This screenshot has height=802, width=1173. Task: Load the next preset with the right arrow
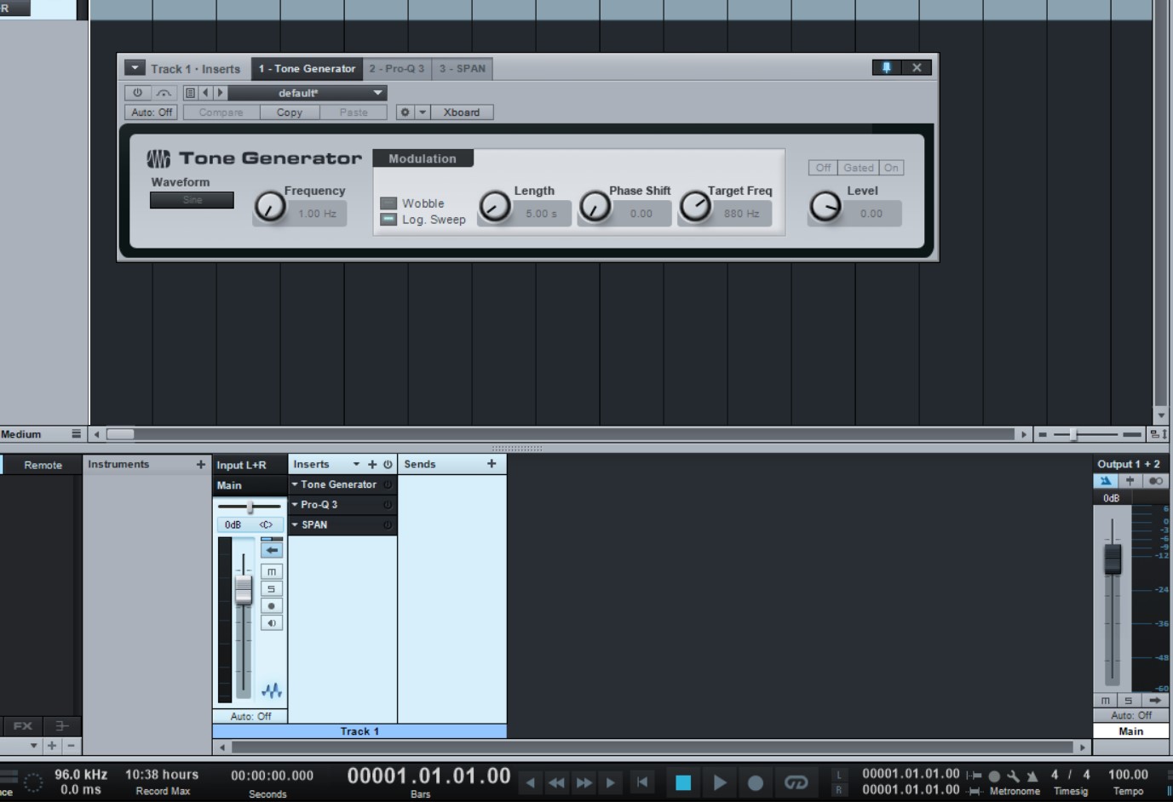pyautogui.click(x=220, y=93)
